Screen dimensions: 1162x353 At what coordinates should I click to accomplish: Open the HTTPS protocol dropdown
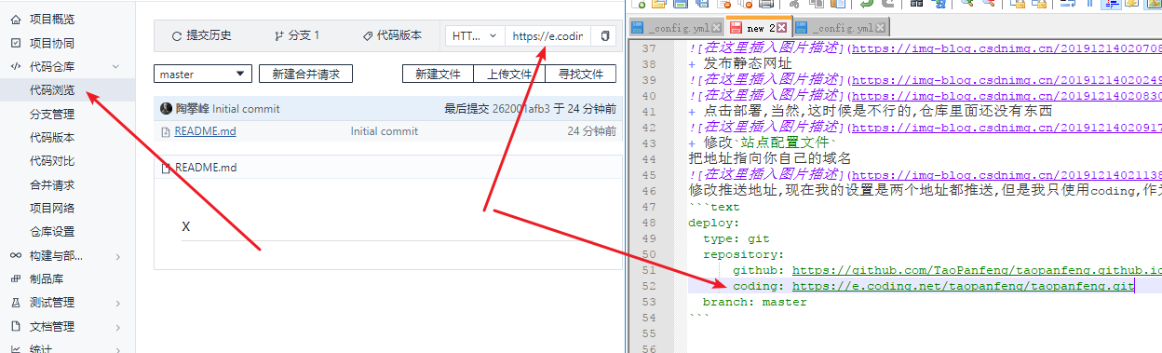[x=475, y=36]
